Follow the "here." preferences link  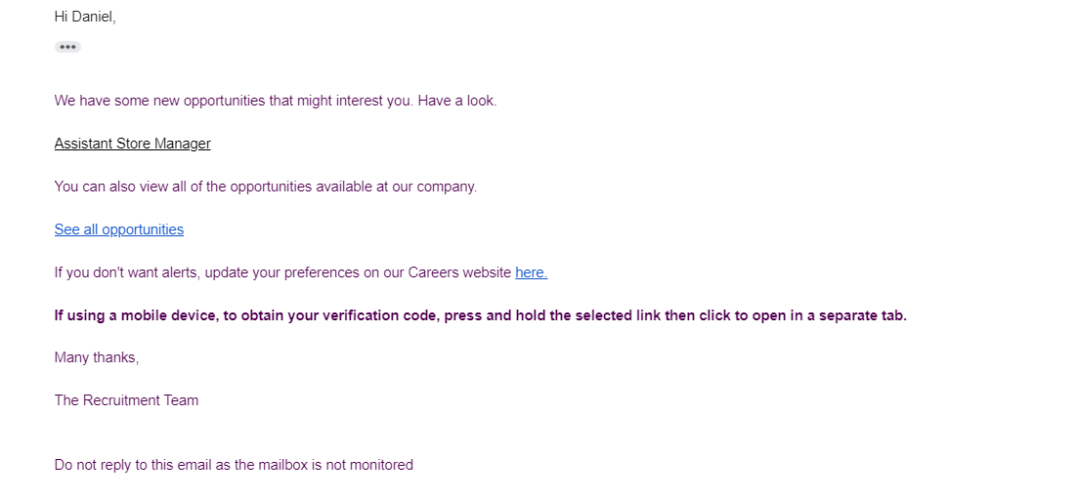[x=532, y=272]
